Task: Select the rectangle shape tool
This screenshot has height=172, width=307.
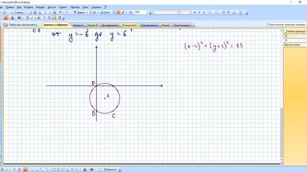Action: [x=54, y=170]
